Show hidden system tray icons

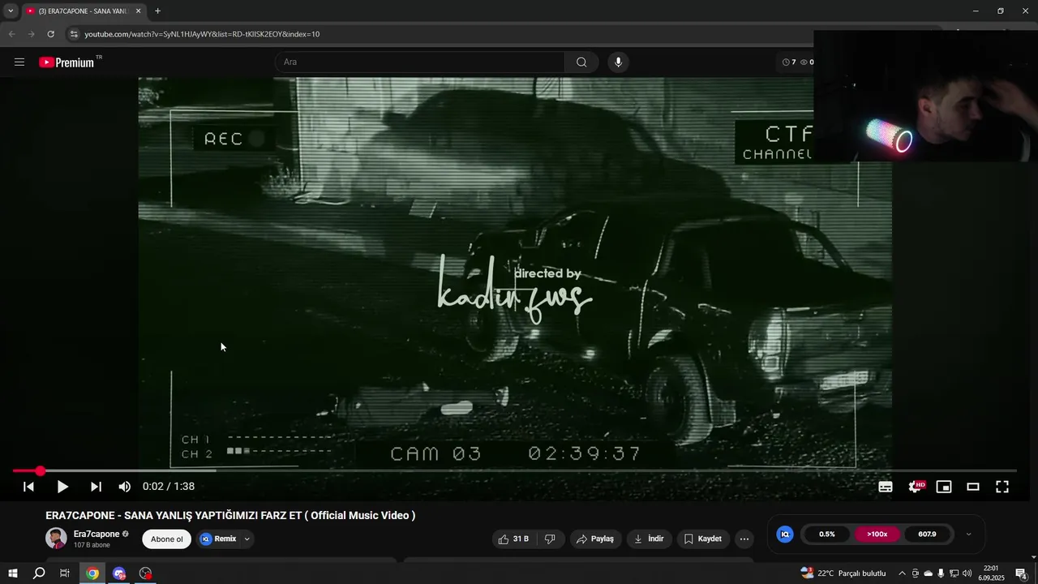tap(902, 573)
